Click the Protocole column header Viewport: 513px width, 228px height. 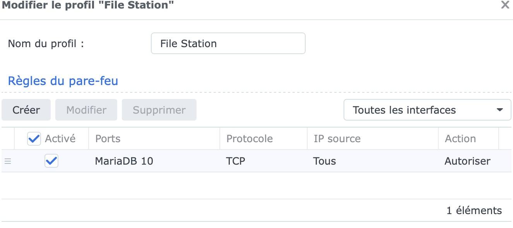(249, 139)
